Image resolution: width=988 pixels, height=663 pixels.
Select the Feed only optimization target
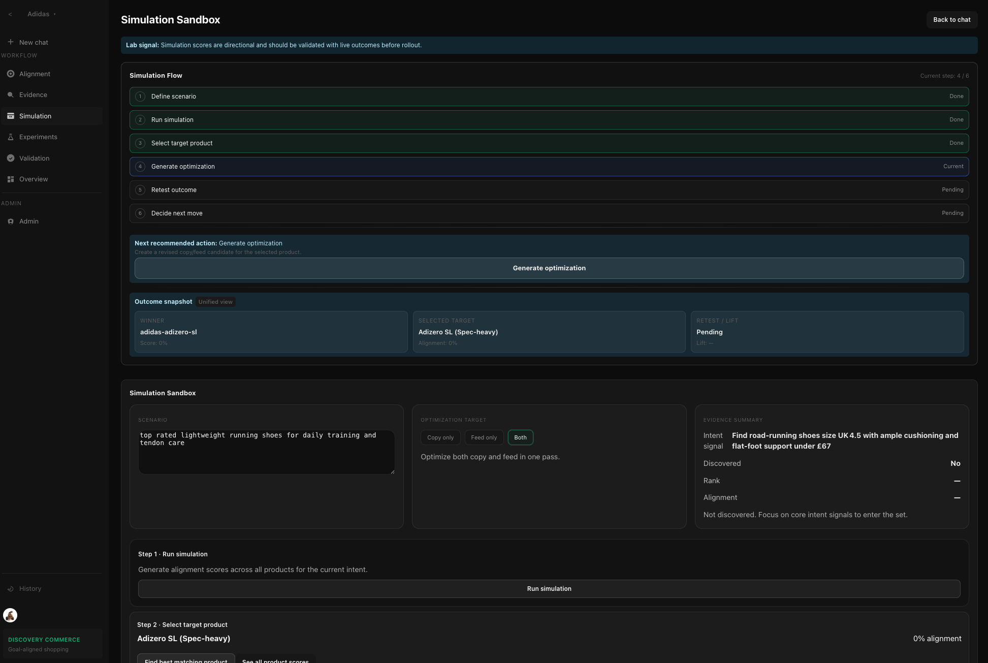(484, 437)
